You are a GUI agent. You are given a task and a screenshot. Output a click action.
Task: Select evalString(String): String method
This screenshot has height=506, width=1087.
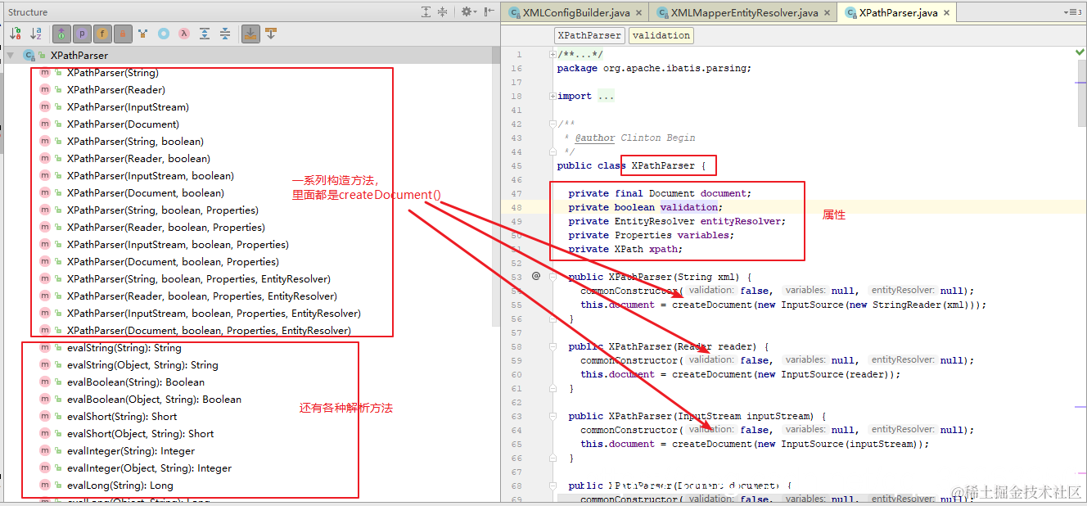click(124, 348)
